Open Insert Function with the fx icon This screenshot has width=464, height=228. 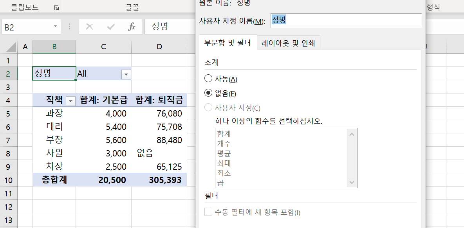pos(132,27)
